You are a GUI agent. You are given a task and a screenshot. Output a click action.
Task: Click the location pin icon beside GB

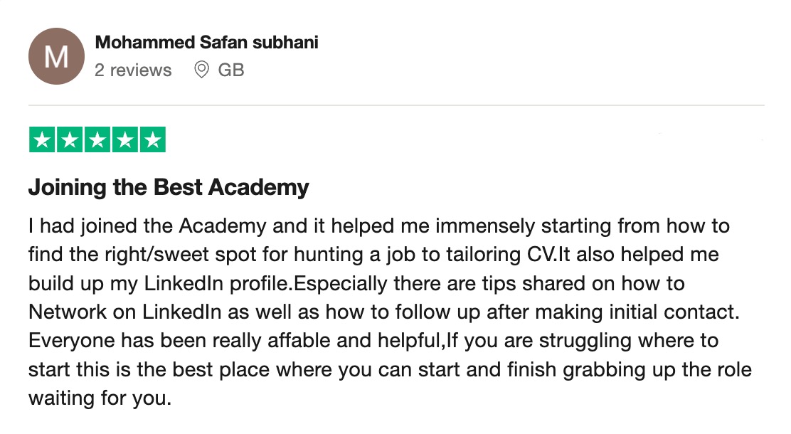[x=201, y=70]
